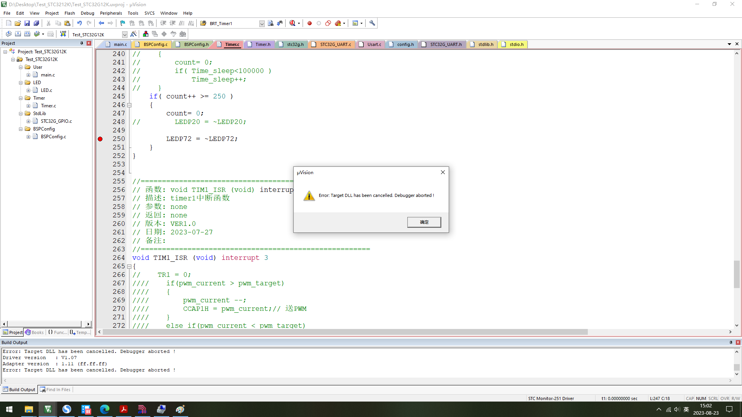Viewport: 742px width, 417px height.
Task: Translate current file icon
Action: point(9,34)
